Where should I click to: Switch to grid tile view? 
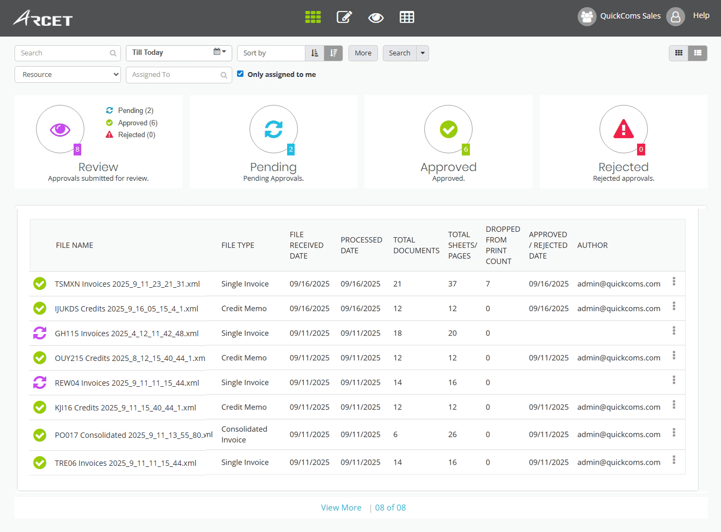tap(679, 53)
